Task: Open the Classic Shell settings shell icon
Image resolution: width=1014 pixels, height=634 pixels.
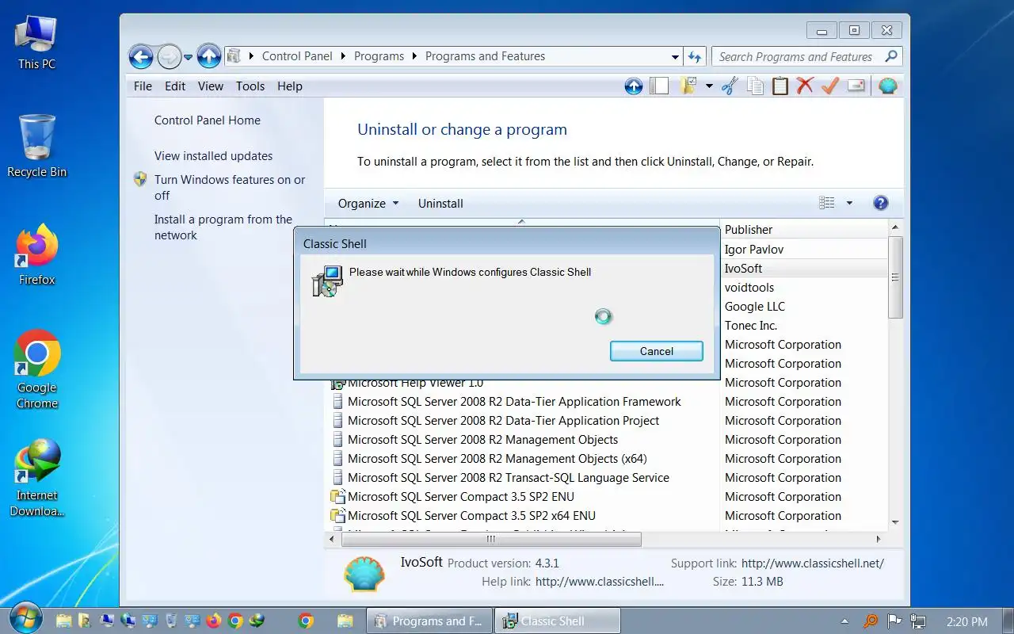Action: coord(888,86)
